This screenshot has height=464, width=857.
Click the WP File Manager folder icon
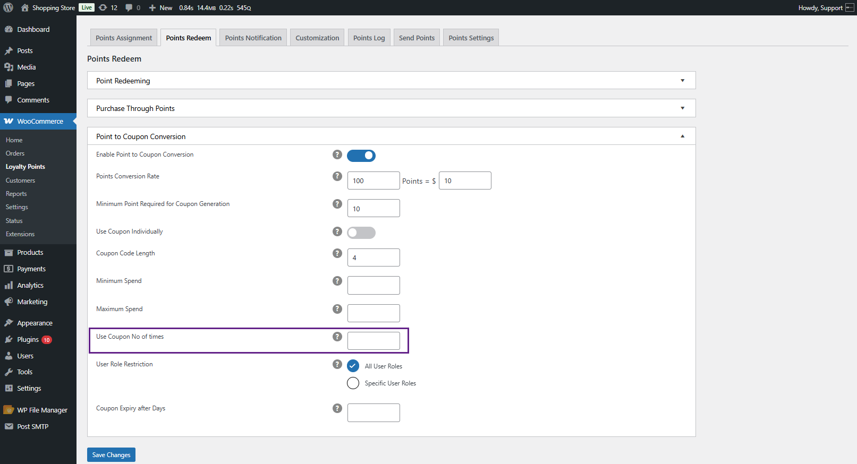pos(9,410)
